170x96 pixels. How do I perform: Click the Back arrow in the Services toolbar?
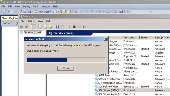(x=22, y=27)
